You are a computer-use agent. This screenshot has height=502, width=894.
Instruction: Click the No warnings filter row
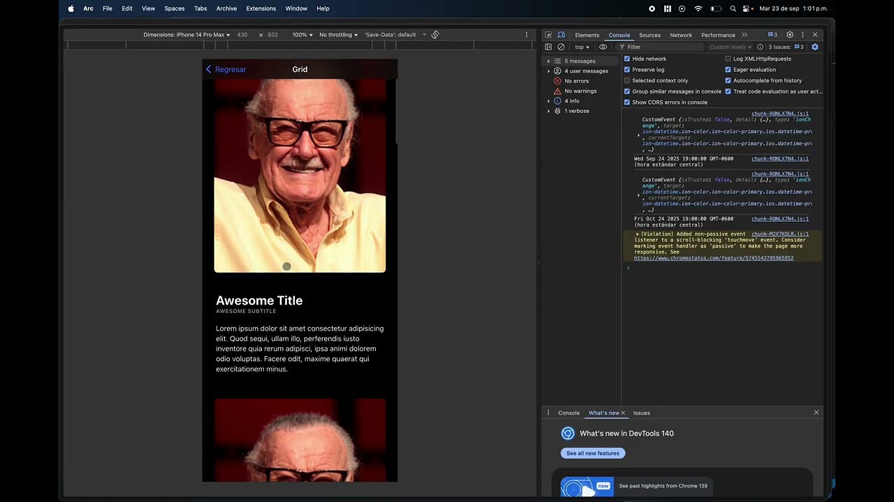tap(582, 91)
